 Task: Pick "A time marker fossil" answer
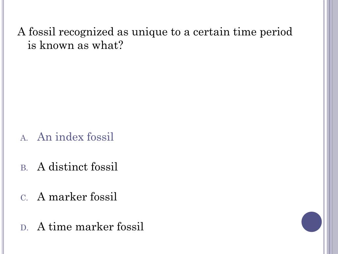tap(90, 227)
